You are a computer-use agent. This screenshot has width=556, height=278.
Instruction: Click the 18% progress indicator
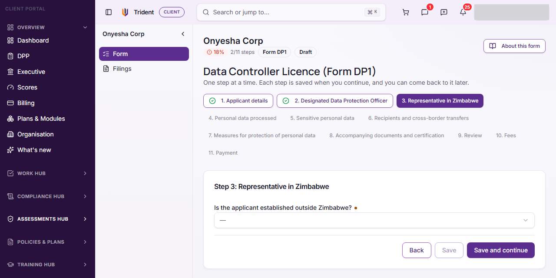(215, 52)
